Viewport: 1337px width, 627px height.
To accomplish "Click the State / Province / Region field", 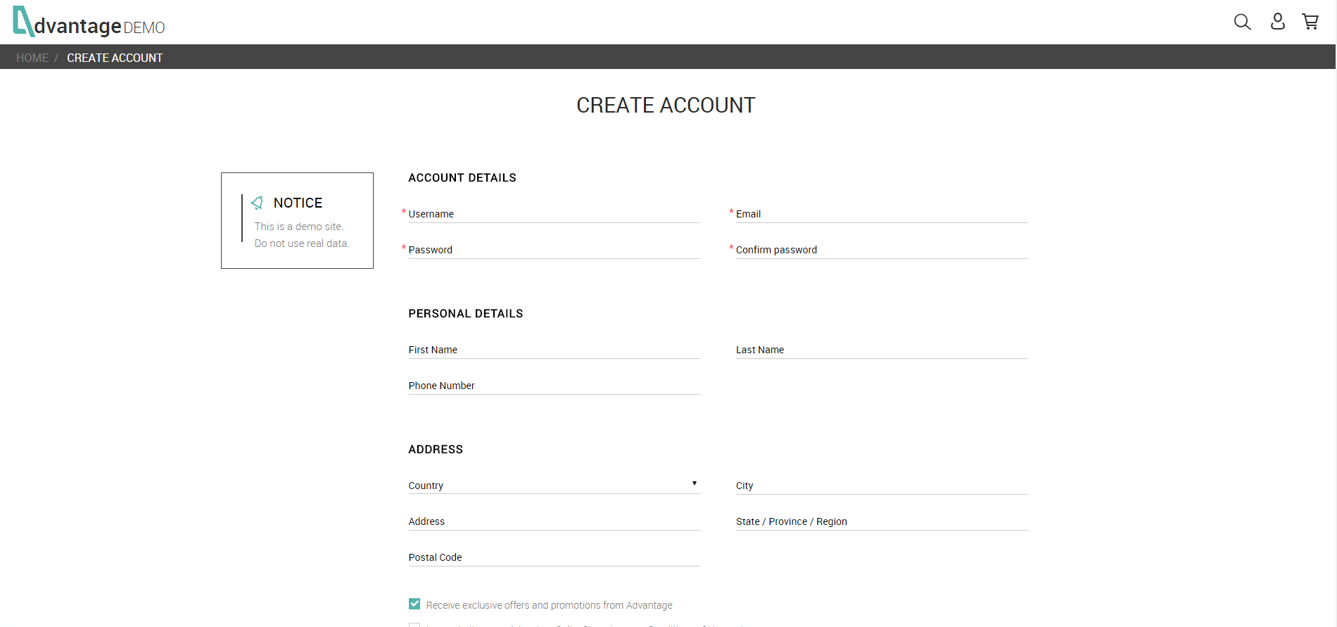I will [881, 521].
